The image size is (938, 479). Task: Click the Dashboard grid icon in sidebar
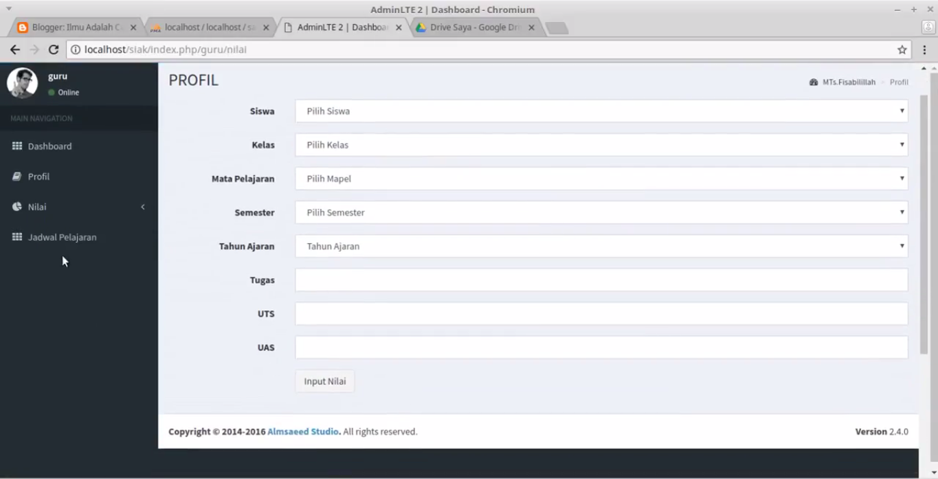(17, 146)
